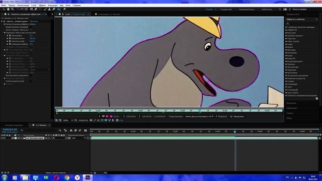Open the Windows Start menu
Screen dimensions: 322x181
(5, 177)
